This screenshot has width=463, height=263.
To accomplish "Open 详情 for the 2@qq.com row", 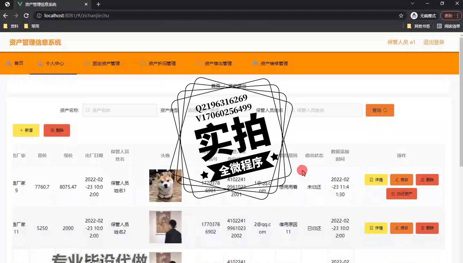I will [376, 228].
